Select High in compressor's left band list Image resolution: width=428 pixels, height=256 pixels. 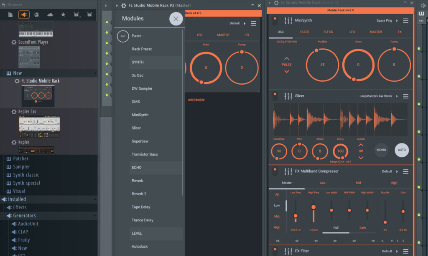[x=277, y=227]
